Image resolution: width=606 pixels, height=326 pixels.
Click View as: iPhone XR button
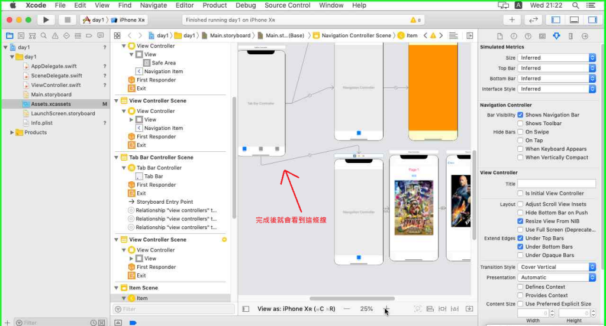click(296, 309)
